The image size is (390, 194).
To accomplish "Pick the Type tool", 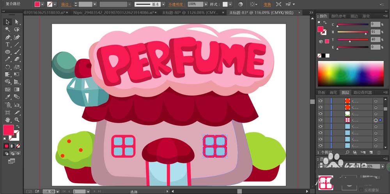I will click(7, 45).
